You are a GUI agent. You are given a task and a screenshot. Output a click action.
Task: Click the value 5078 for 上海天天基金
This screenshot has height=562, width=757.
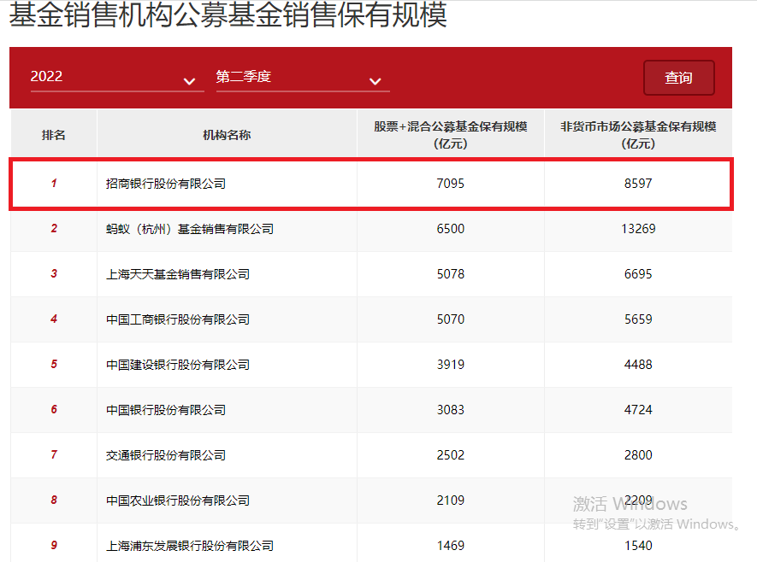pos(451,274)
